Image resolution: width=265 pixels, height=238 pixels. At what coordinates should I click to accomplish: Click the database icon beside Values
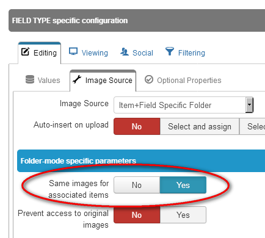point(30,79)
